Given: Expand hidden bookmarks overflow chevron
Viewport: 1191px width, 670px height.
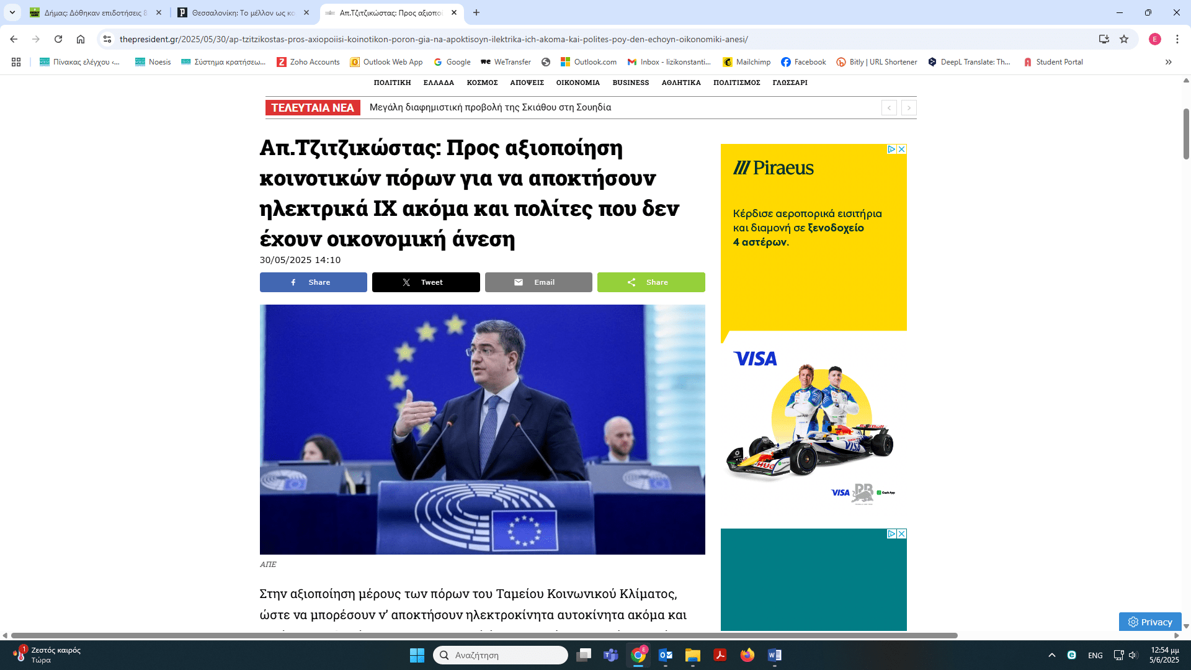Looking at the screenshot, I should click(1169, 62).
